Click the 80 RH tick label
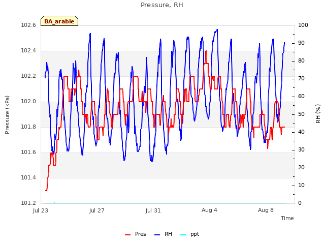This screenshot has height=244, width=325. pyautogui.click(x=301, y=61)
